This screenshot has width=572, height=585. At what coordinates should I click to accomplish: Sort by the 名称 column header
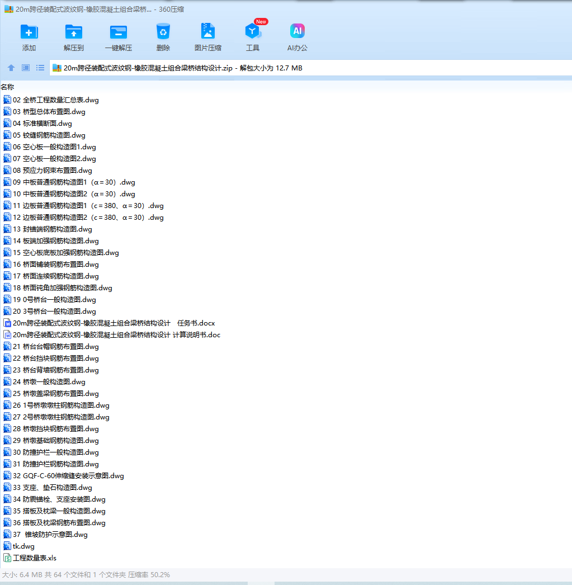7,87
